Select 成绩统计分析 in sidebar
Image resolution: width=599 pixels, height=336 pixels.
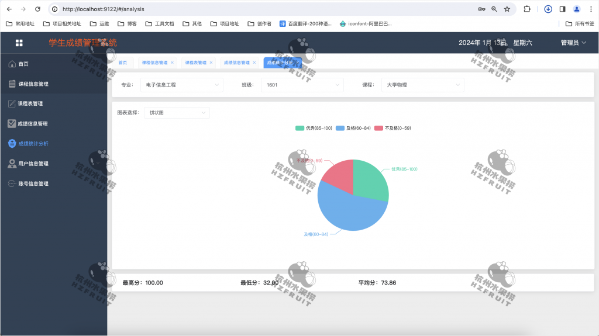click(53, 144)
